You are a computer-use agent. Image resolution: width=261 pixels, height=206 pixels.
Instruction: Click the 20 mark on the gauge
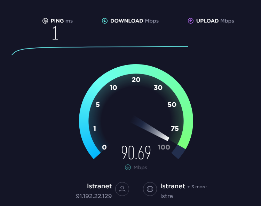coord(136,80)
